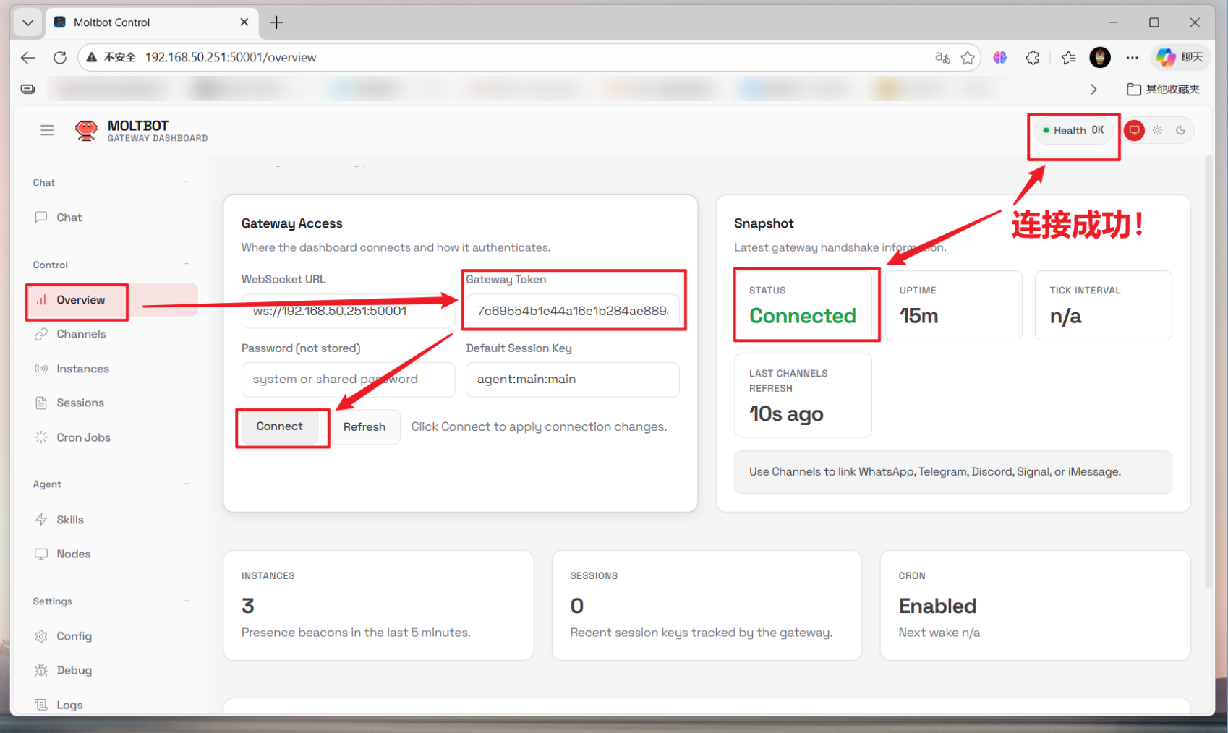Select the system theme monitor icon
Image resolution: width=1228 pixels, height=733 pixels.
pyautogui.click(x=1134, y=130)
